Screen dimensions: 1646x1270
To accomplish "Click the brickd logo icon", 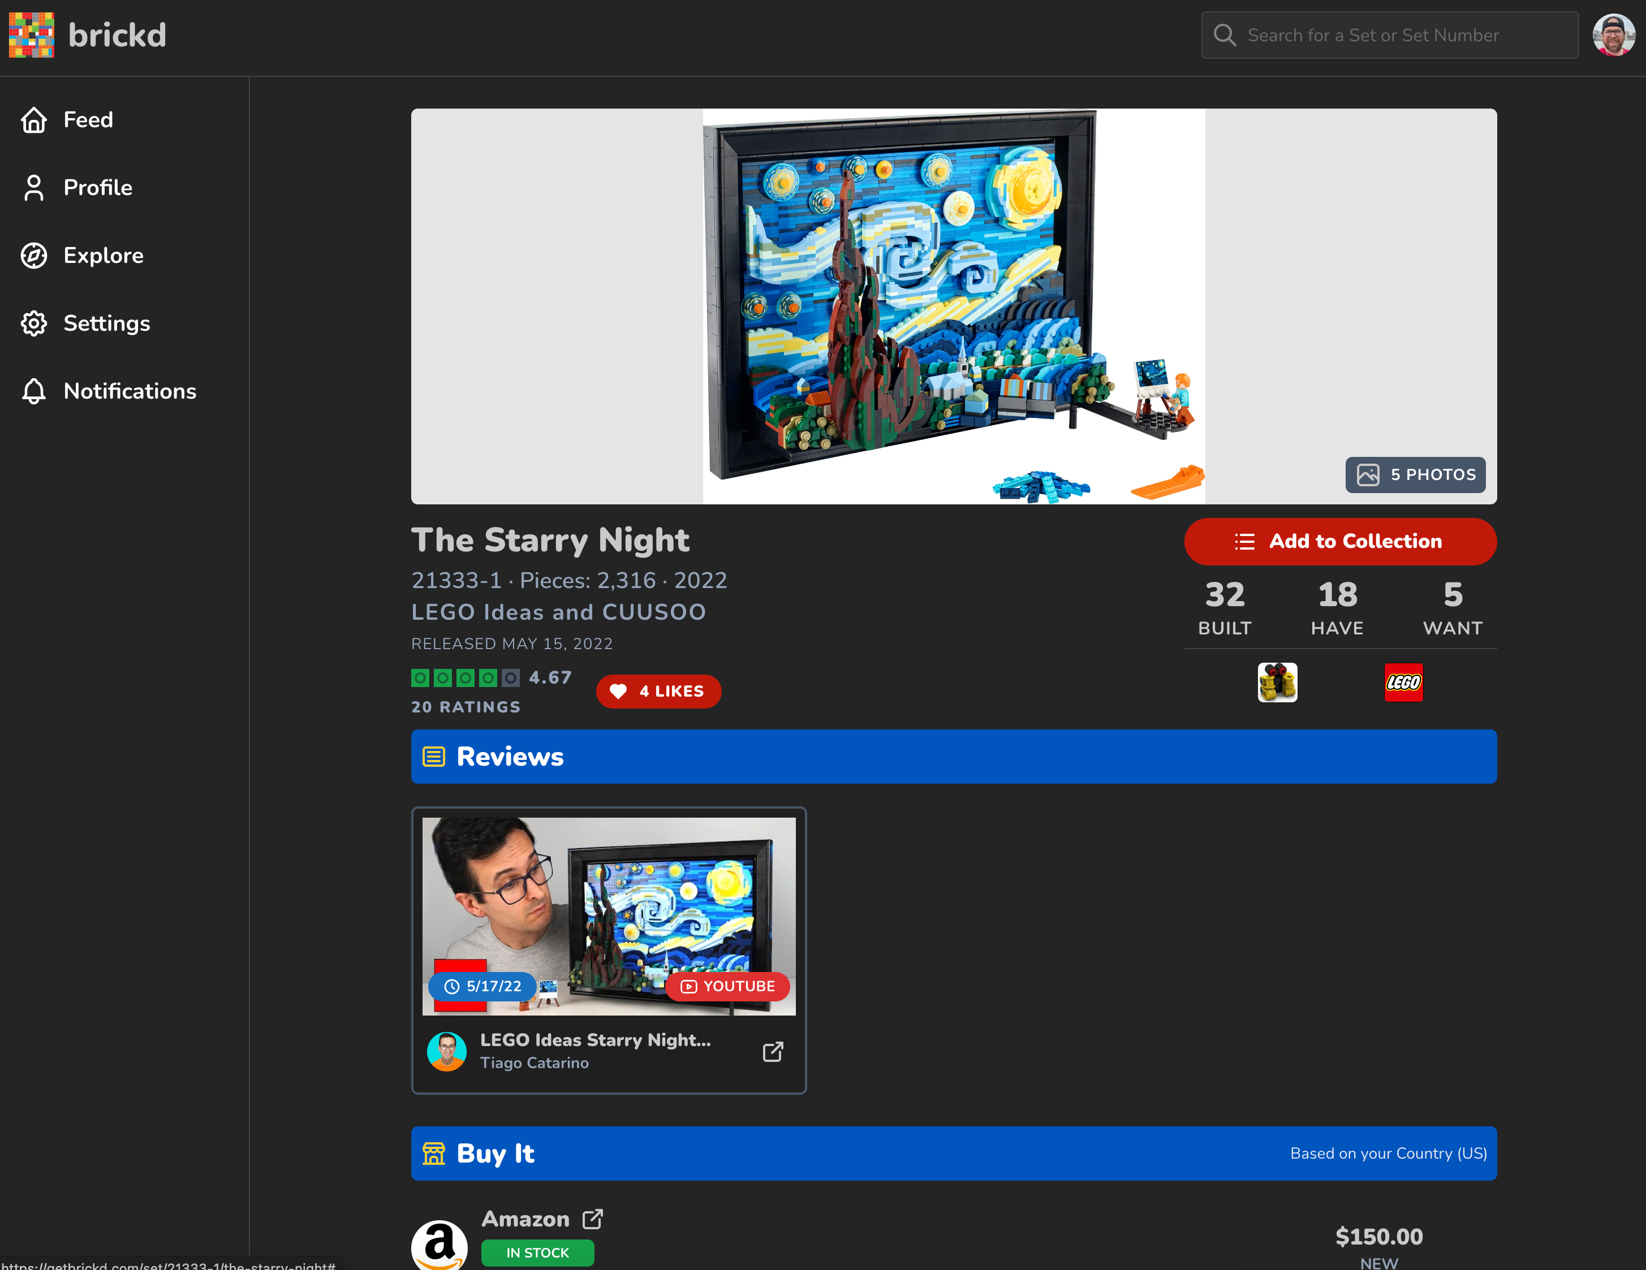I will (32, 34).
